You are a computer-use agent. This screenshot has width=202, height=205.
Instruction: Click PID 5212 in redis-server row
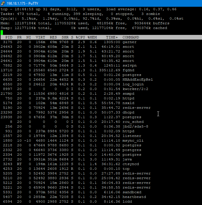pos(8,183)
